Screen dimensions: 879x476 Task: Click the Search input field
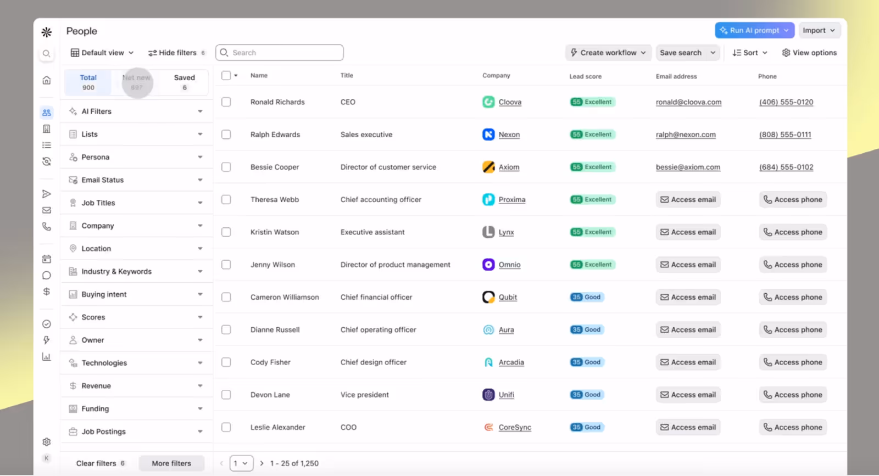point(280,53)
